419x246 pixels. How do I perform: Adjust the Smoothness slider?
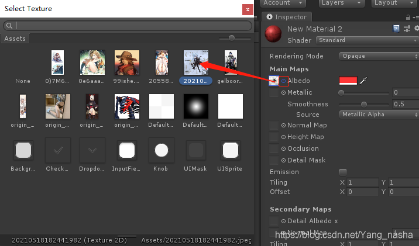pyautogui.click(x=364, y=105)
